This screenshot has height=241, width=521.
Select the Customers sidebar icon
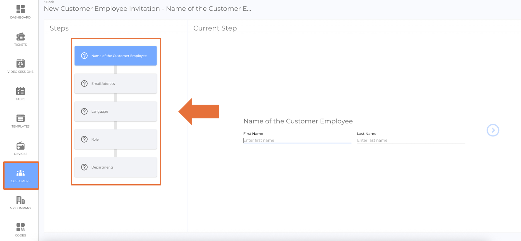point(20,173)
